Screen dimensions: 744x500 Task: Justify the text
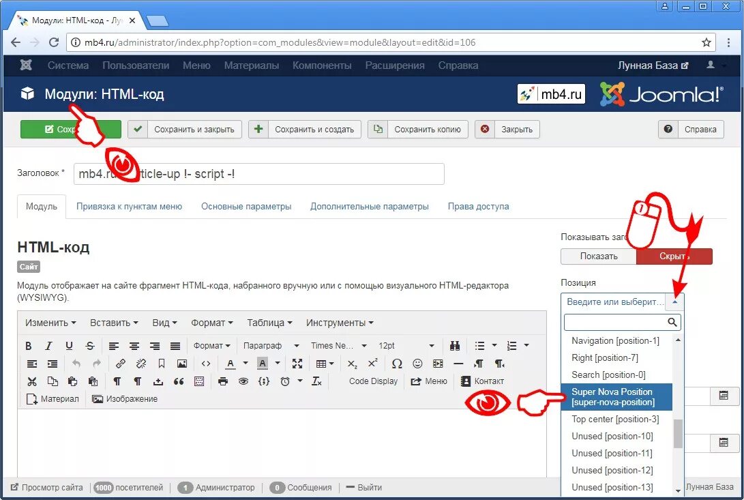(175, 346)
